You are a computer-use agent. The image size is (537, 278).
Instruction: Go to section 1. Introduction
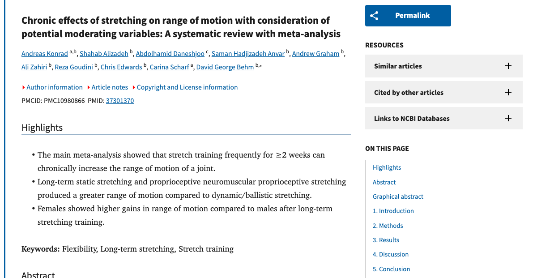tap(393, 211)
